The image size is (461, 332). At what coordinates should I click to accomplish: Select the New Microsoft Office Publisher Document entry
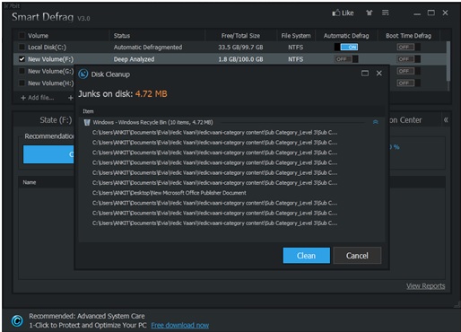[x=170, y=193]
